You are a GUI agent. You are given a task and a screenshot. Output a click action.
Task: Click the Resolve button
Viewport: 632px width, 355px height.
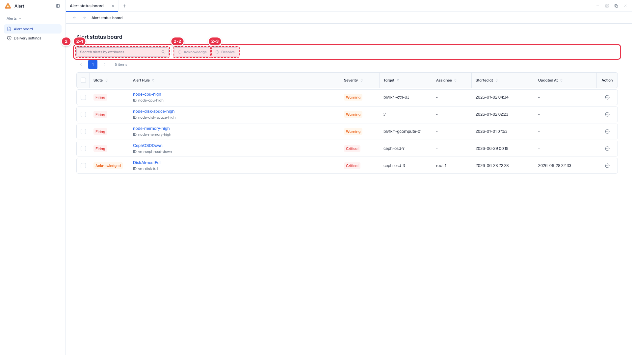coord(225,52)
